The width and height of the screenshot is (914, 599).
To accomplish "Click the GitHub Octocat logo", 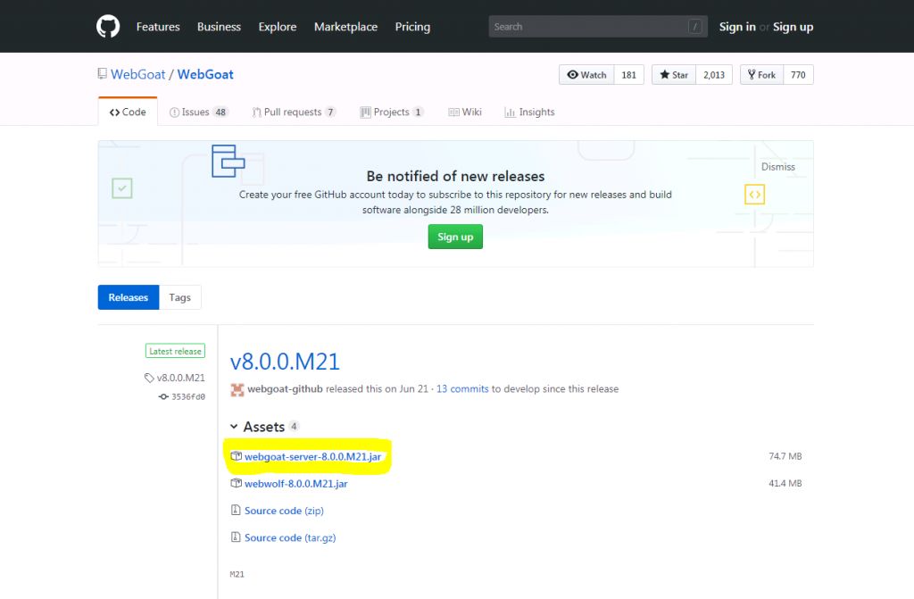I will [x=108, y=27].
